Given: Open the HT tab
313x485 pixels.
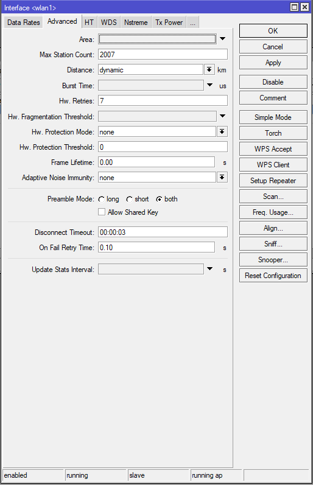Looking at the screenshot, I should tap(89, 23).
